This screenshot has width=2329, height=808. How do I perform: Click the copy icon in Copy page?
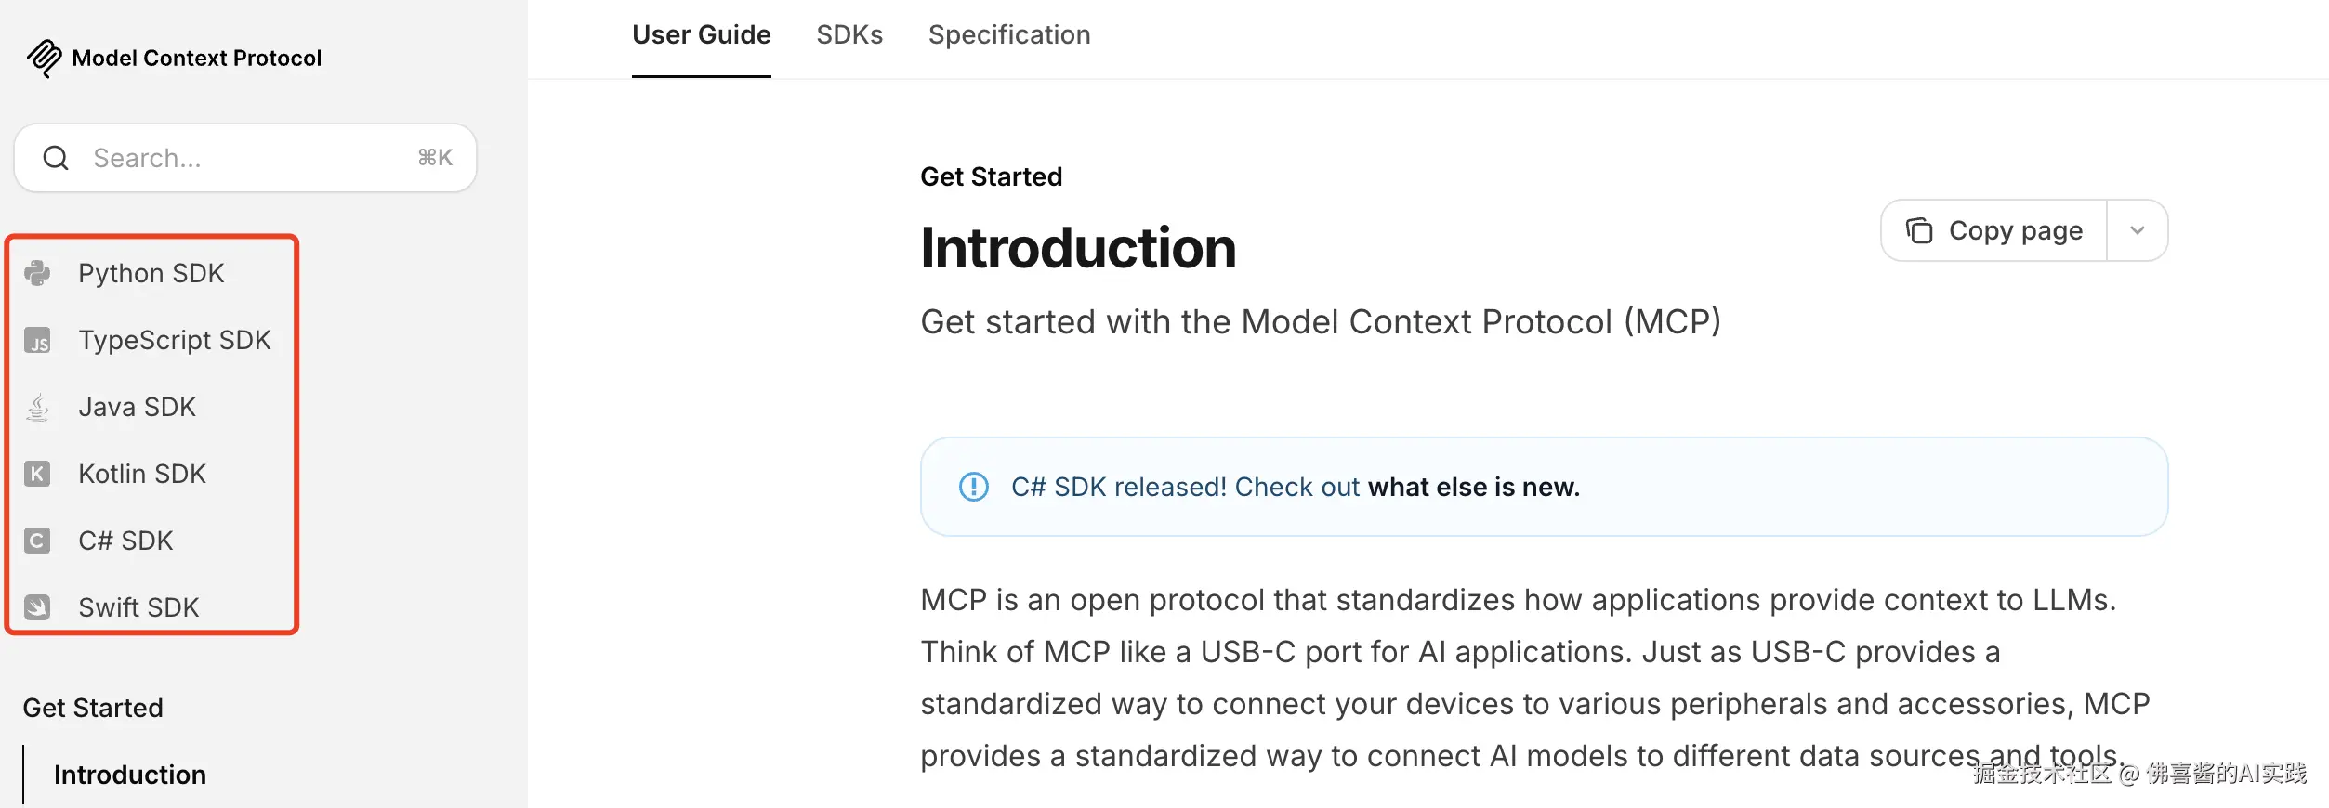coord(1919,230)
